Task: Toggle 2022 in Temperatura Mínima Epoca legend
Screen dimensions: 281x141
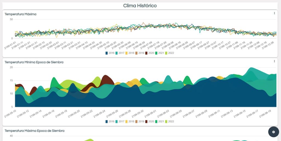Action: [x=170, y=122]
